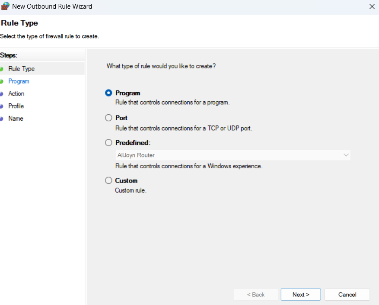Select the Action step in Steps list

[16, 93]
